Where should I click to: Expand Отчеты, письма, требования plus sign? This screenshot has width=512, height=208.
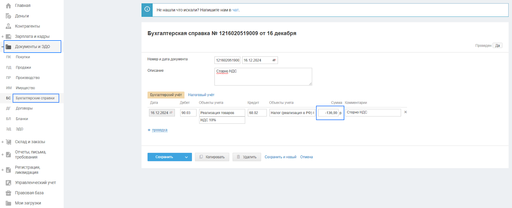tap(2, 154)
